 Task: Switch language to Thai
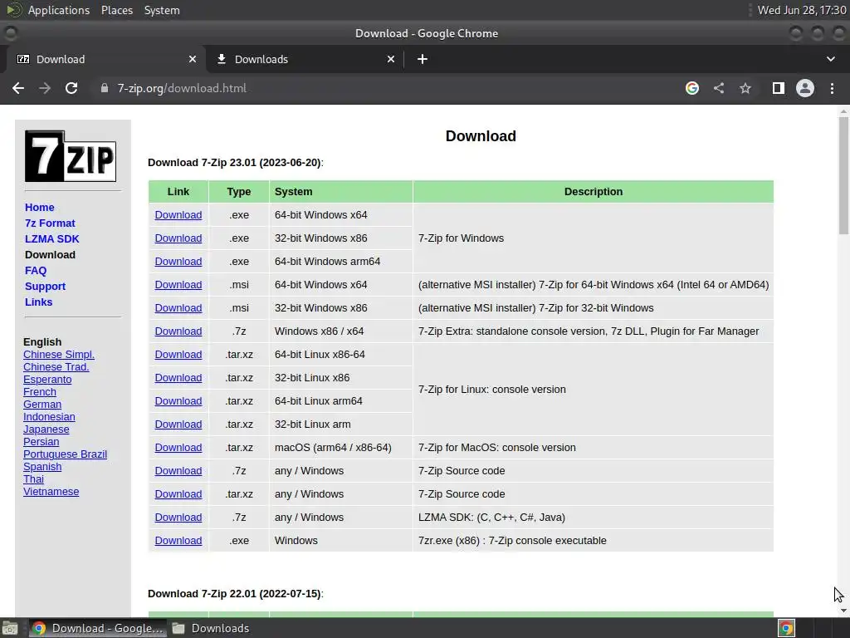click(x=33, y=479)
